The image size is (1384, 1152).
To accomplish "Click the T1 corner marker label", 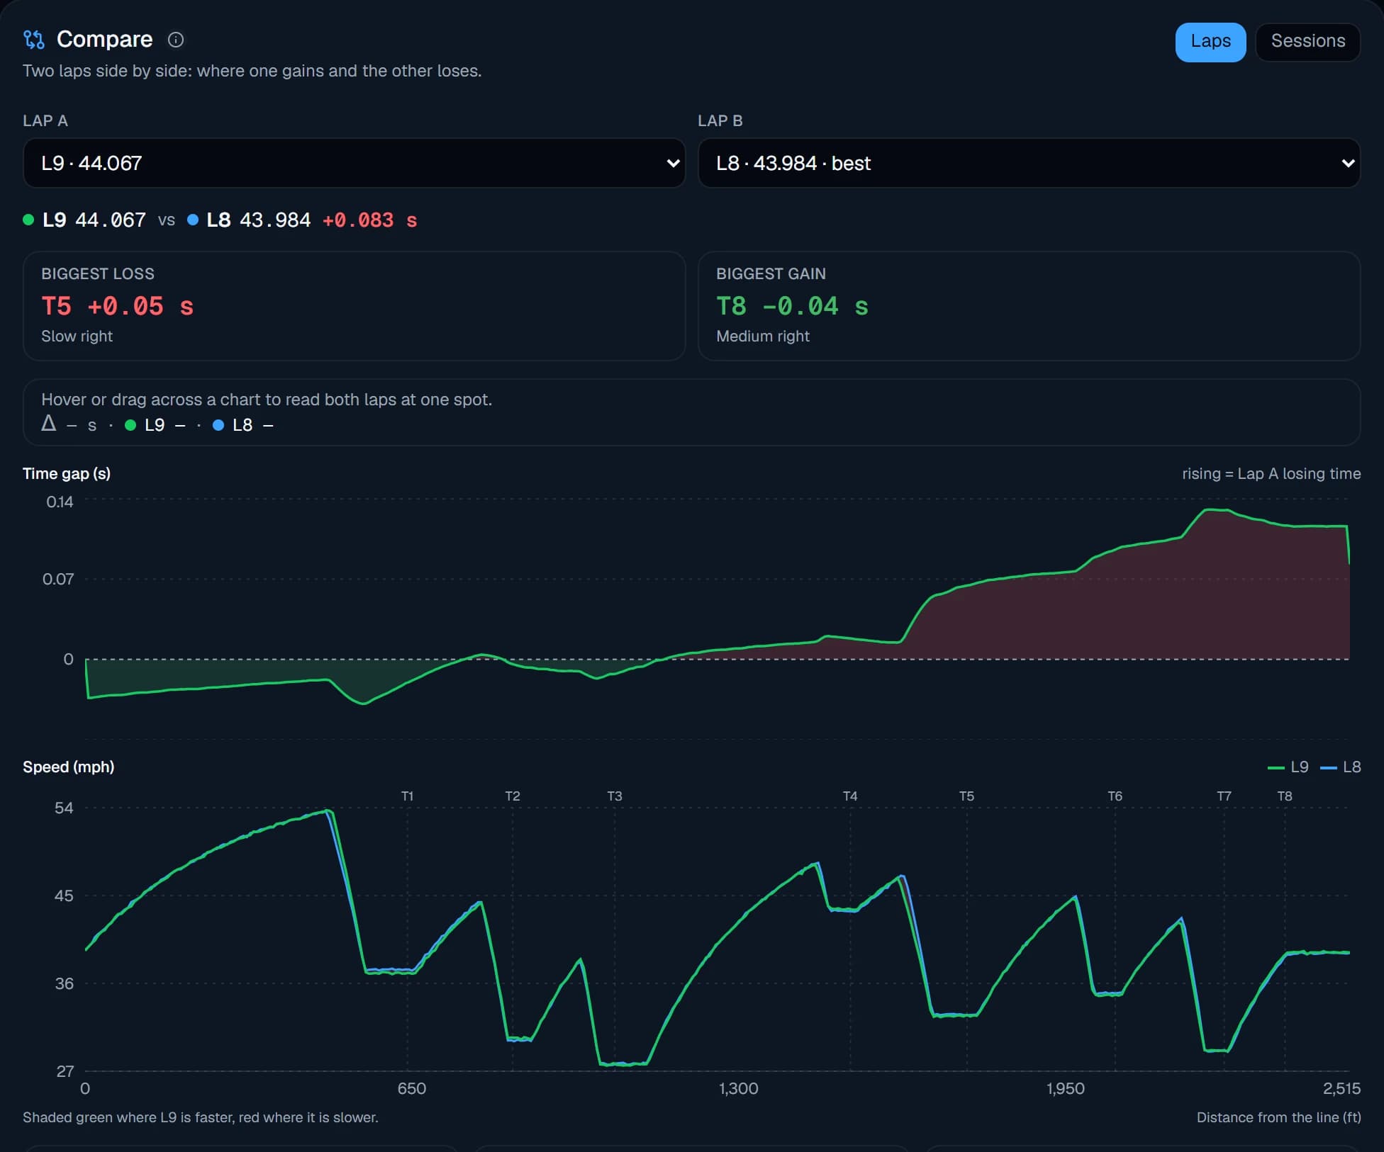I will (407, 796).
